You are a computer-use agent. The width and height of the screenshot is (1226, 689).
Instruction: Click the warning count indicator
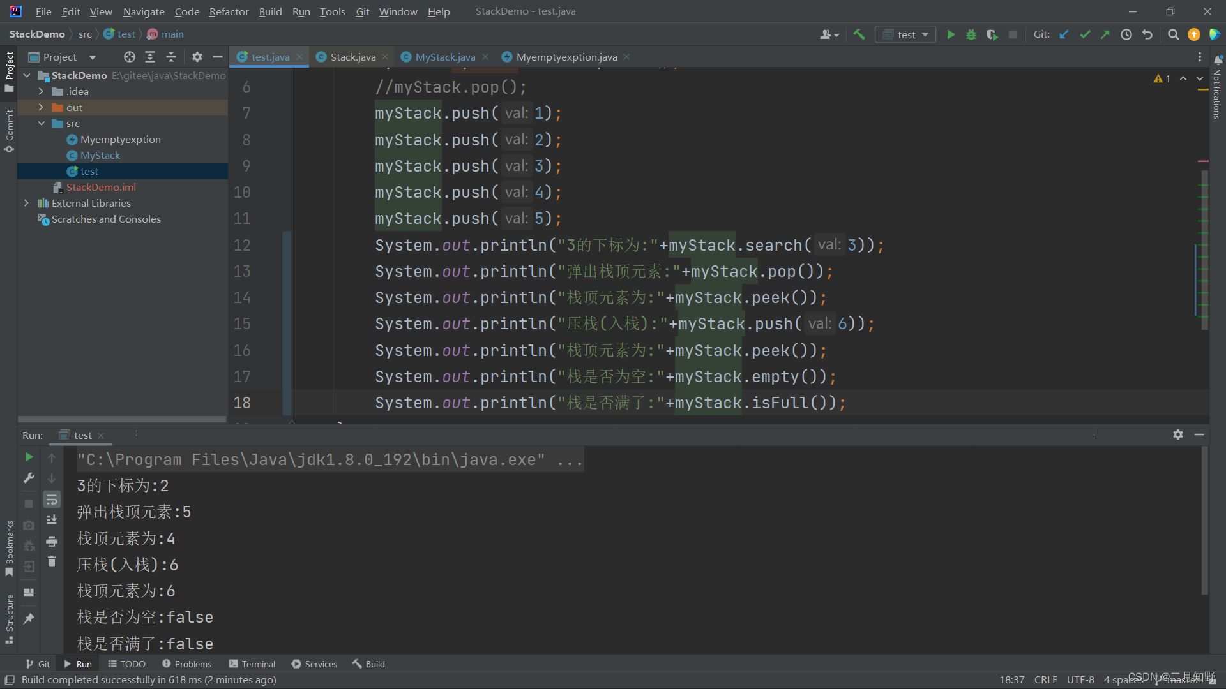[1162, 78]
